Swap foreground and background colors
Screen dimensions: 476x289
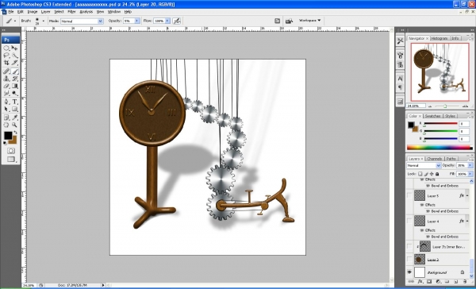(15, 133)
